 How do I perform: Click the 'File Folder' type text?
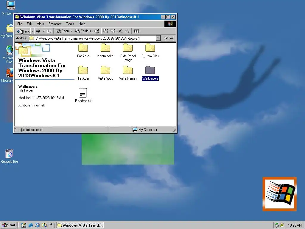click(26, 90)
